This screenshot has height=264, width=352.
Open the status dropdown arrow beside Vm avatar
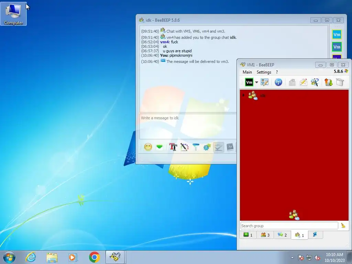coord(256,82)
